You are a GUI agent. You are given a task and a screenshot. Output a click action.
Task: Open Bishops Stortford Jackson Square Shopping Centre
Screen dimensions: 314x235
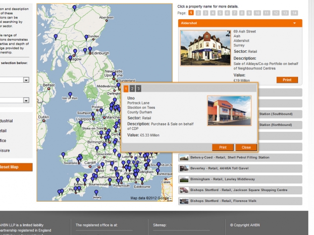[240, 190]
